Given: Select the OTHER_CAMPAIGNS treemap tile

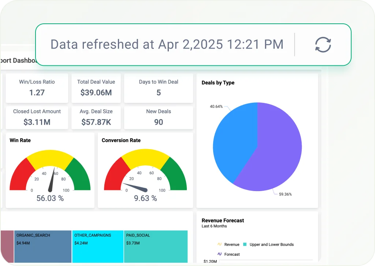Looking at the screenshot, I should [x=97, y=247].
